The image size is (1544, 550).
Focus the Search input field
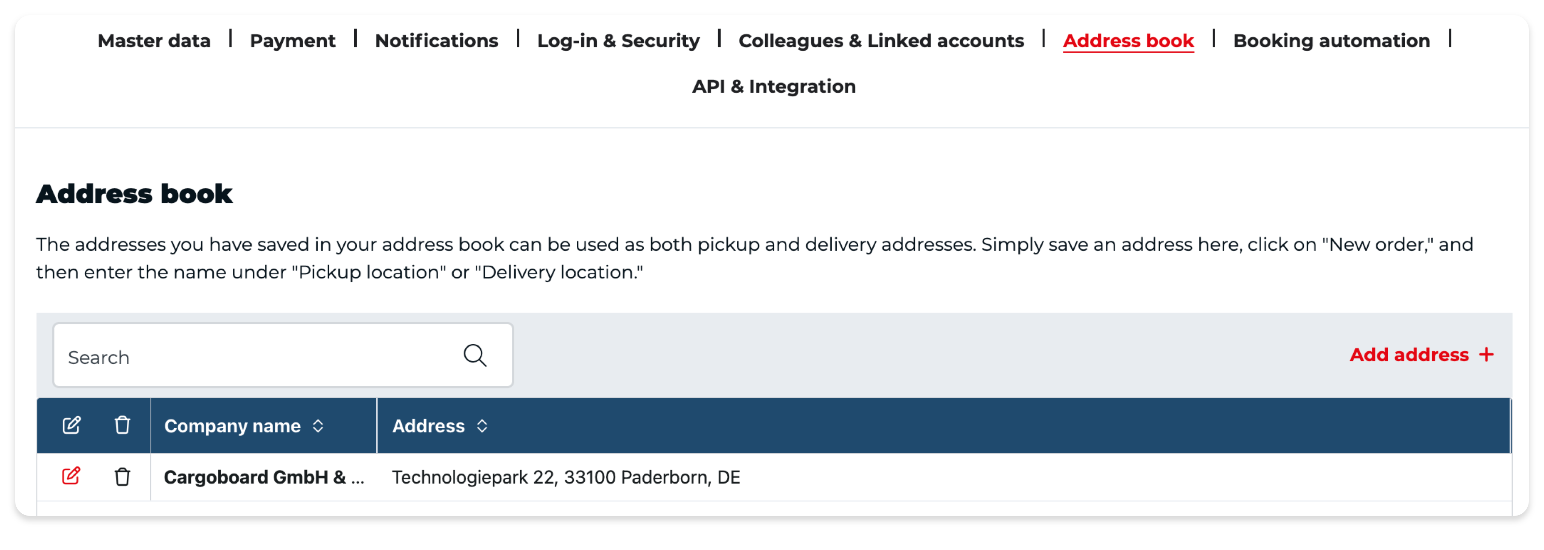pyautogui.click(x=283, y=355)
